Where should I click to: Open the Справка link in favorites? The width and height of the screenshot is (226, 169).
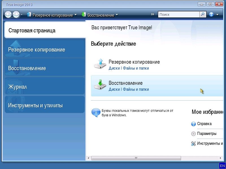click(204, 124)
